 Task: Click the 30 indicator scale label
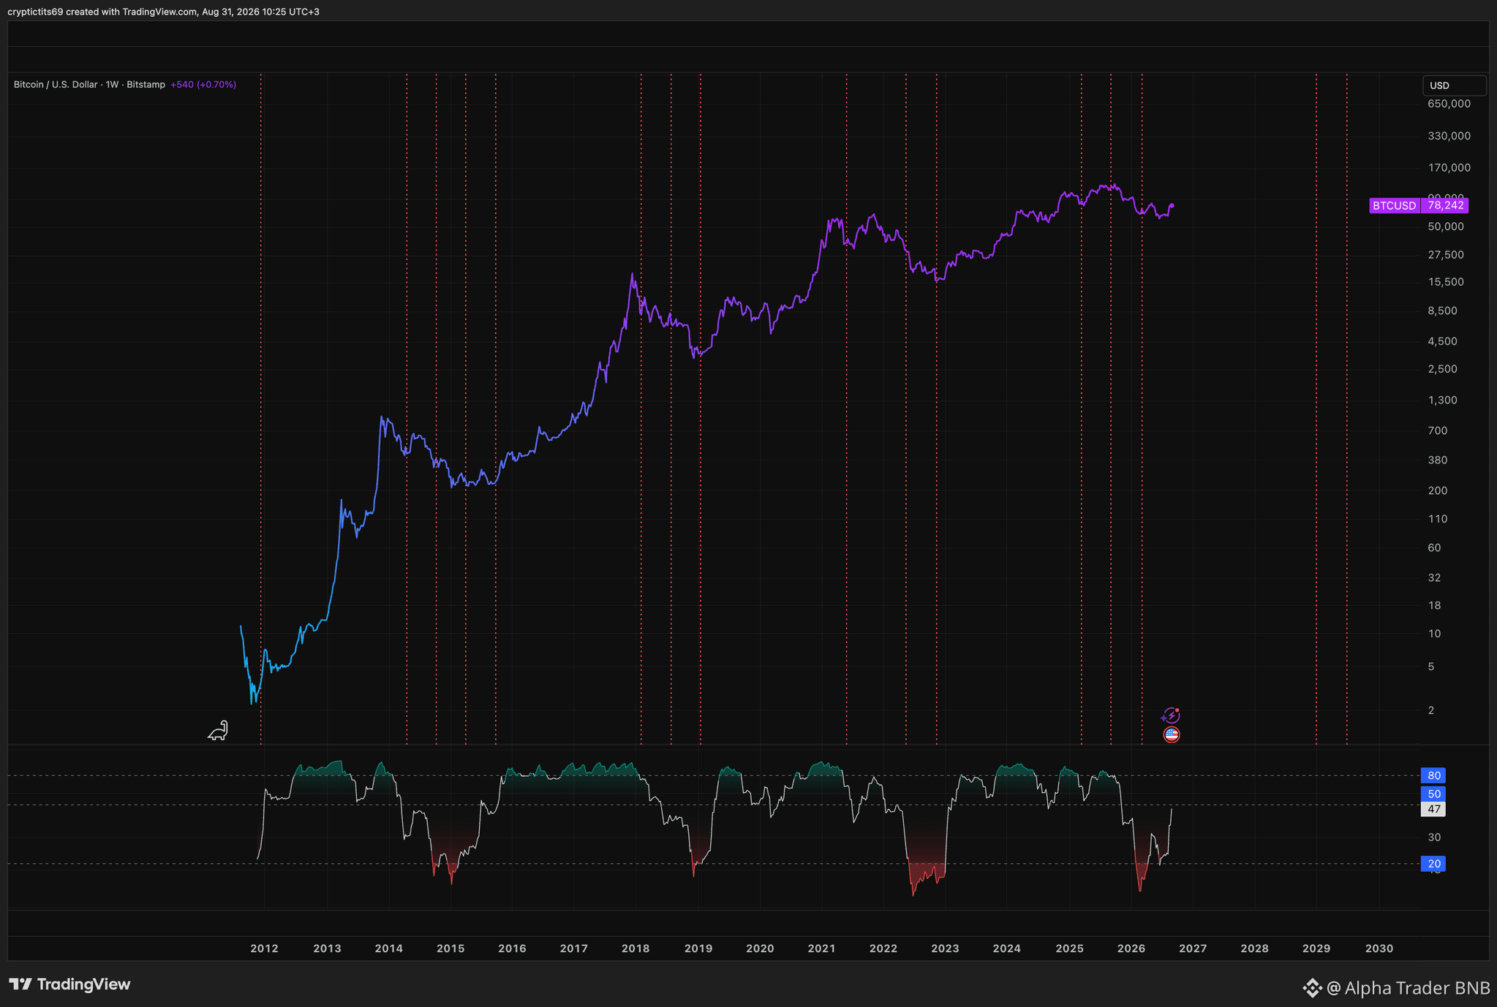(1434, 837)
